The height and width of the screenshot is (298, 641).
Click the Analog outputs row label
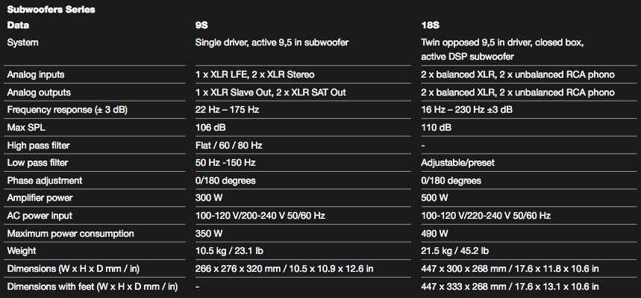click(x=39, y=93)
